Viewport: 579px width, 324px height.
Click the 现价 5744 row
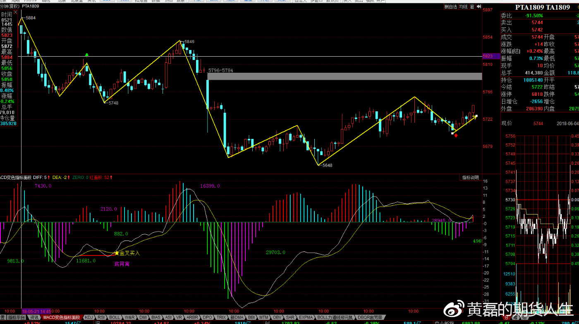click(x=540, y=123)
